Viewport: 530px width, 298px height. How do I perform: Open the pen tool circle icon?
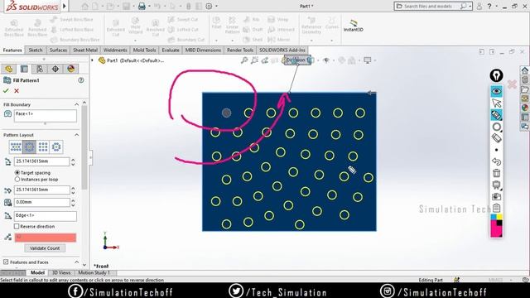(496, 75)
